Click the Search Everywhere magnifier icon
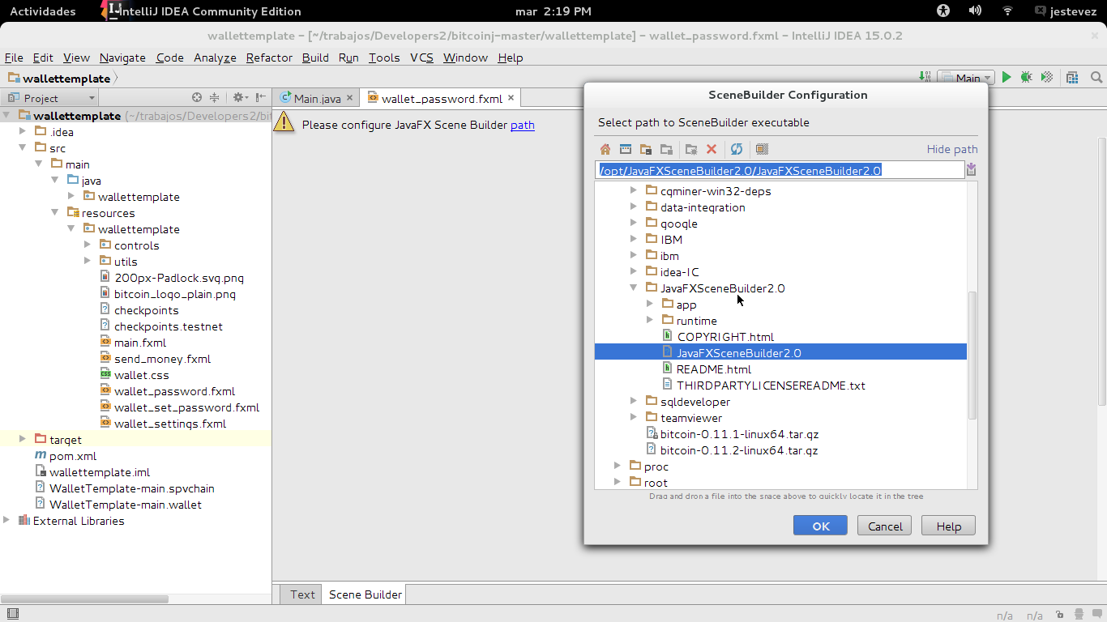Image resolution: width=1107 pixels, height=622 pixels. 1096,78
